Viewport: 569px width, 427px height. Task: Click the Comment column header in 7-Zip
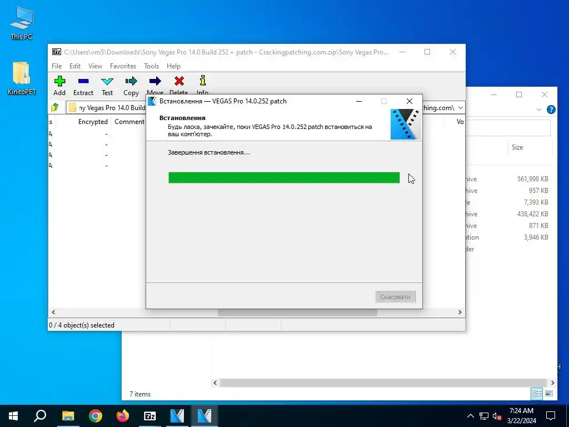coord(129,122)
